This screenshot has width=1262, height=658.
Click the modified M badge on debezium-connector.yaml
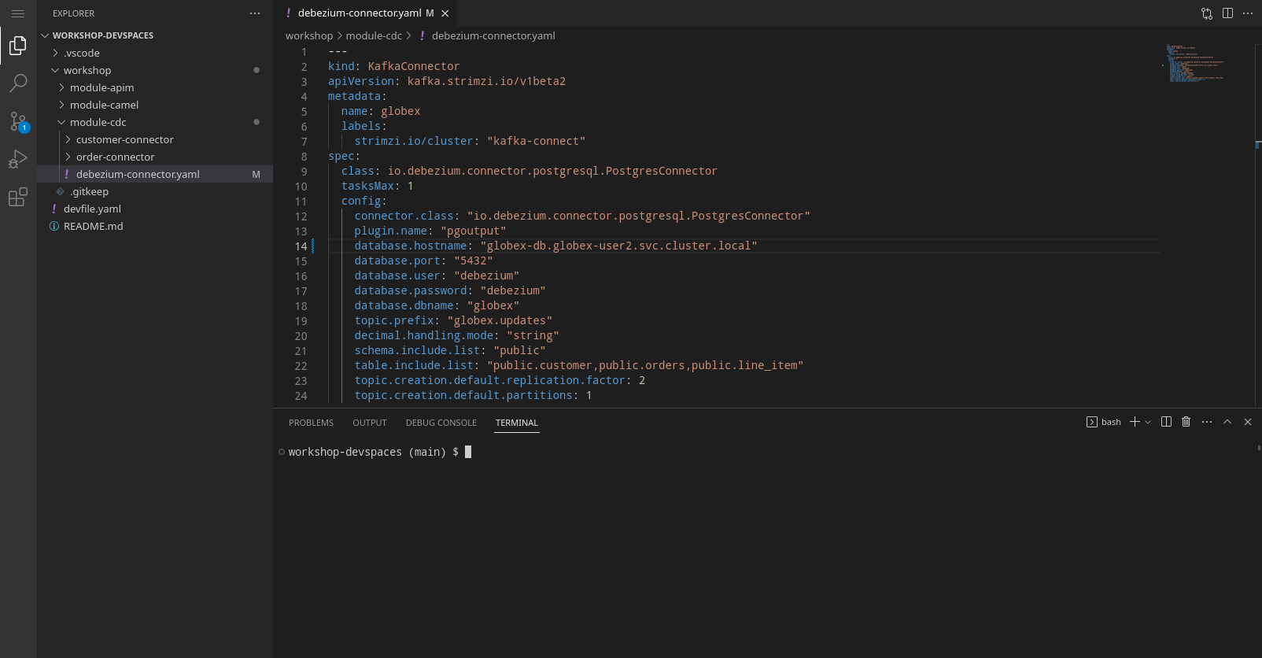click(x=256, y=175)
